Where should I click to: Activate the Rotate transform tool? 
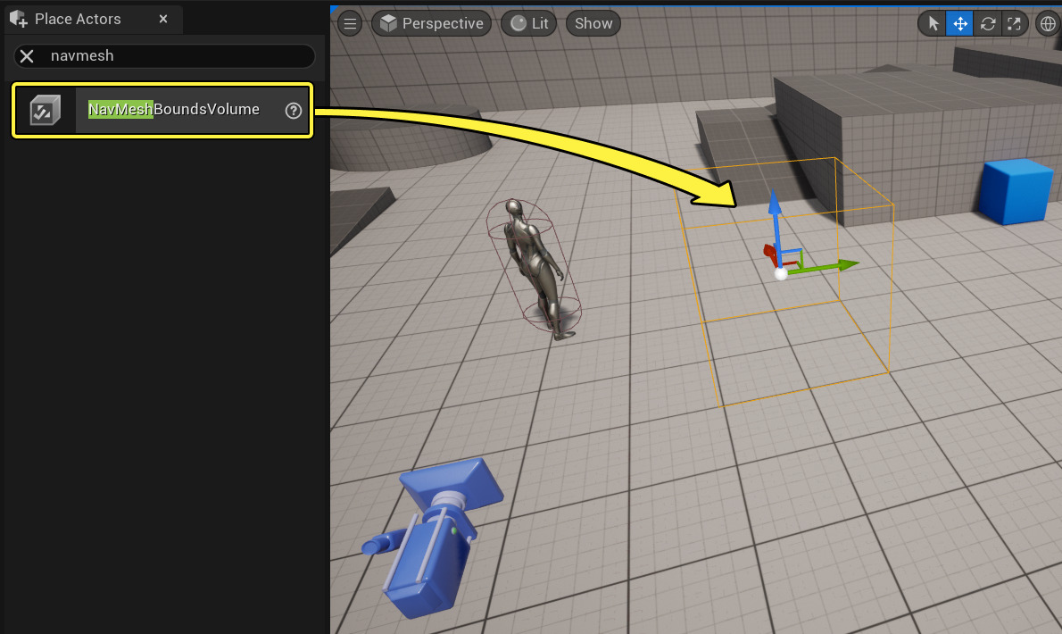coord(988,24)
